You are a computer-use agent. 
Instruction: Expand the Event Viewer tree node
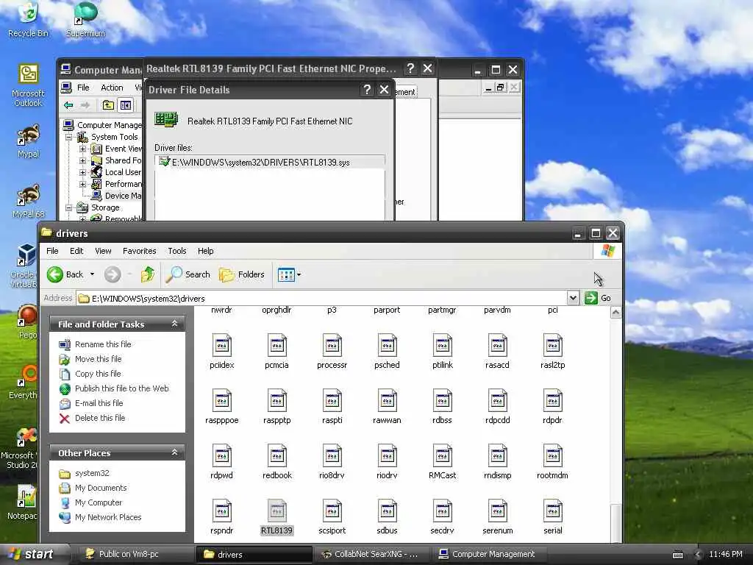click(x=82, y=149)
